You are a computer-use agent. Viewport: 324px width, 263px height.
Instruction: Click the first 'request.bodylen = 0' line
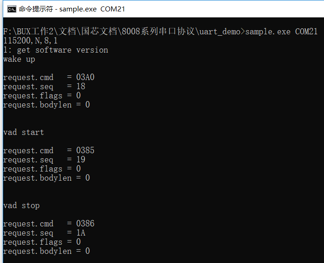pos(47,105)
